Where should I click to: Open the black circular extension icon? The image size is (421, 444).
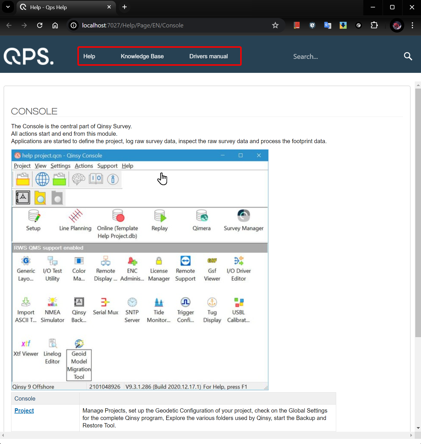pyautogui.click(x=358, y=25)
